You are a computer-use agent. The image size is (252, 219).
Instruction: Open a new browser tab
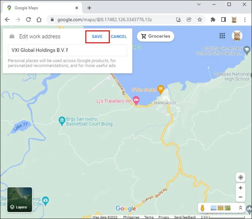pos(89,8)
